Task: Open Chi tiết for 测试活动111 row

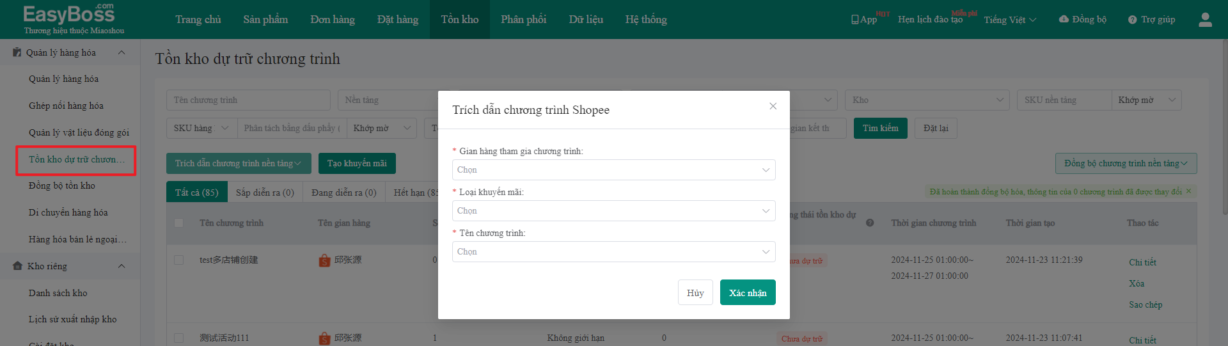Action: click(x=1142, y=340)
